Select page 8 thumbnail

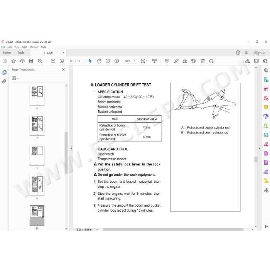tap(37, 155)
